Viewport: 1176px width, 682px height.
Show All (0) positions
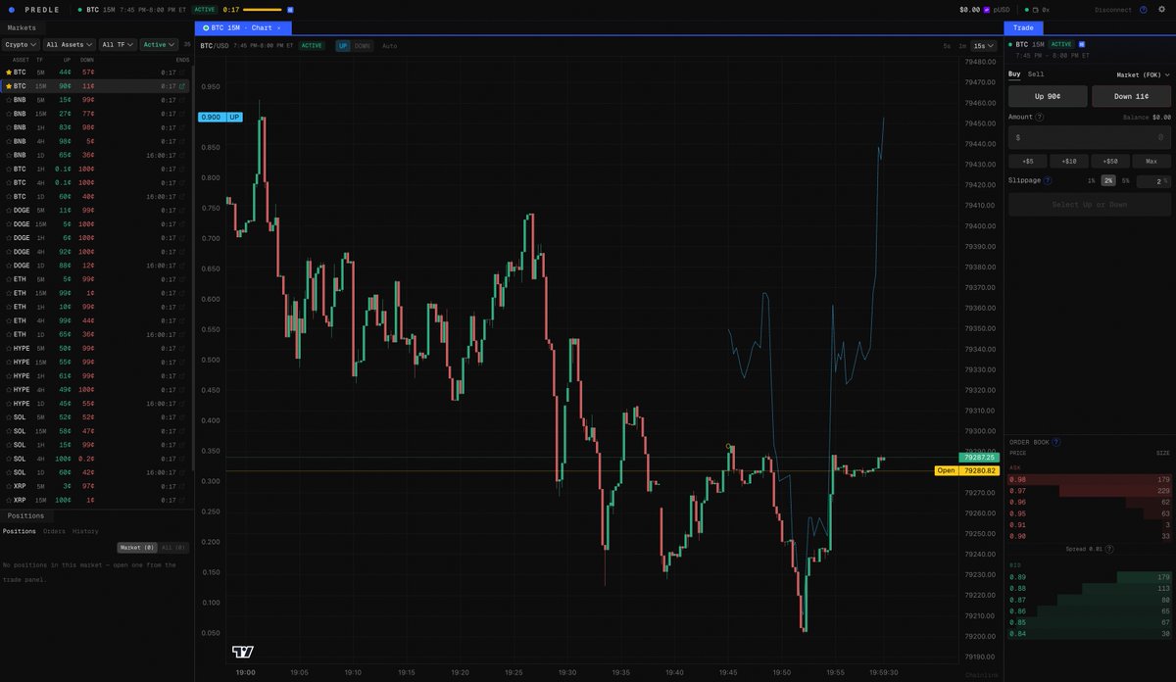[x=172, y=548]
